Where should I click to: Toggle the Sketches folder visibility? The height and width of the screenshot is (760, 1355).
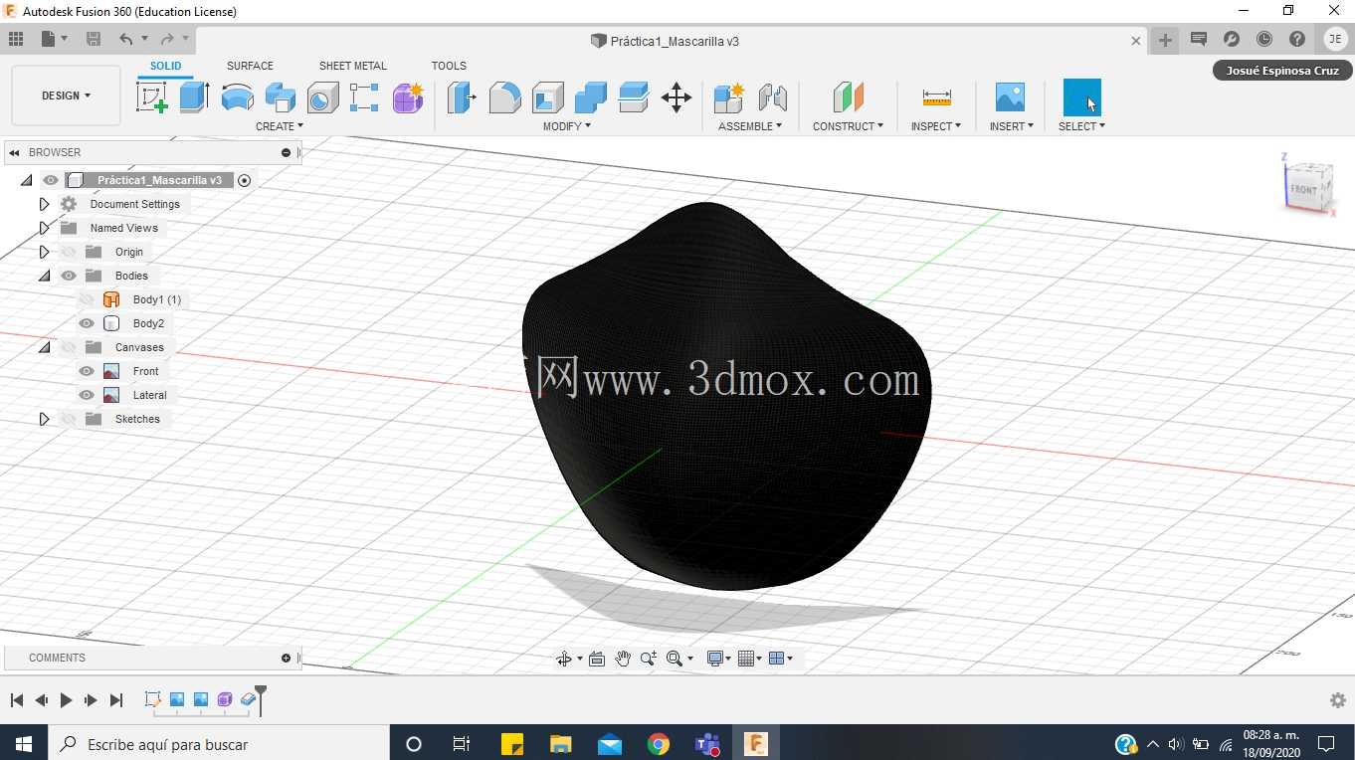[69, 419]
